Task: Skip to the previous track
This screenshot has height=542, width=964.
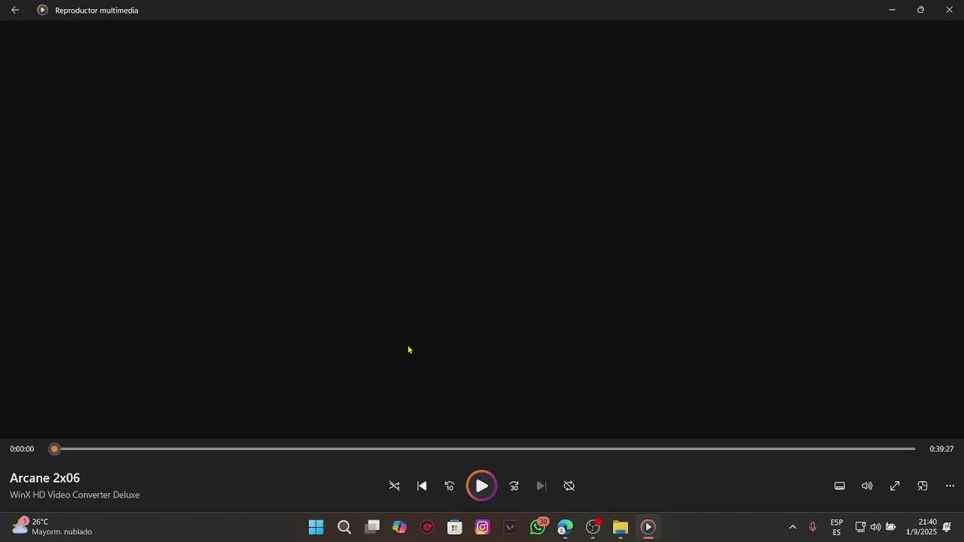Action: [422, 486]
